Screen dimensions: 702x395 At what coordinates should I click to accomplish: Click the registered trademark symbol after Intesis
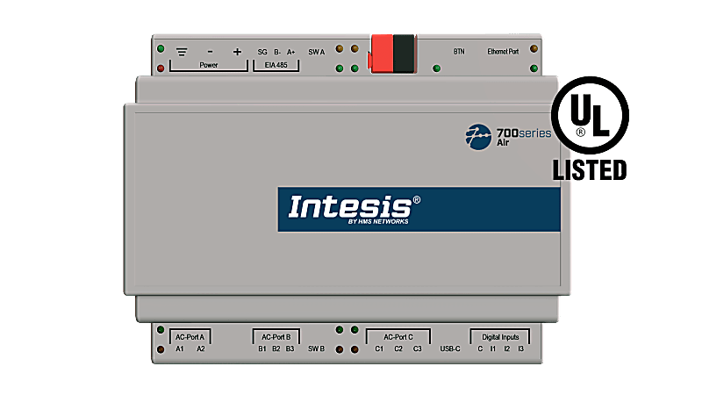coord(416,200)
